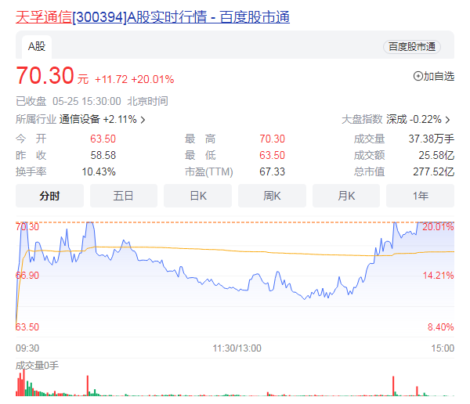Image resolution: width=470 pixels, height=404 pixels.
Task: Expand the chevron after 通信设备 +2.11%
Action: 143,120
